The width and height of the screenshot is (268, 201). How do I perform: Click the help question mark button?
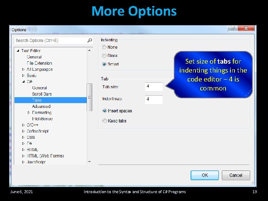coord(232,28)
